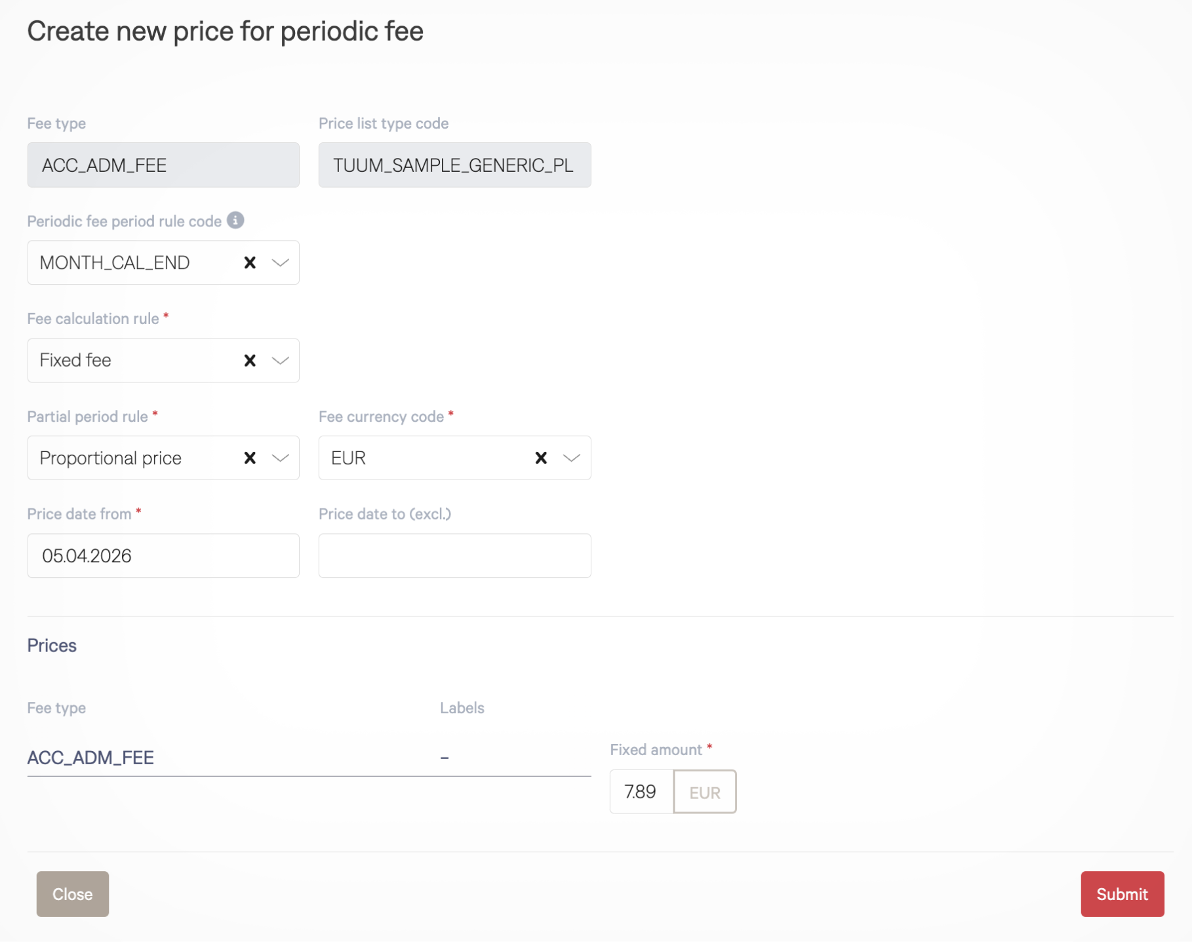Submit the new periodic fee price
1192x942 pixels.
[x=1122, y=894]
